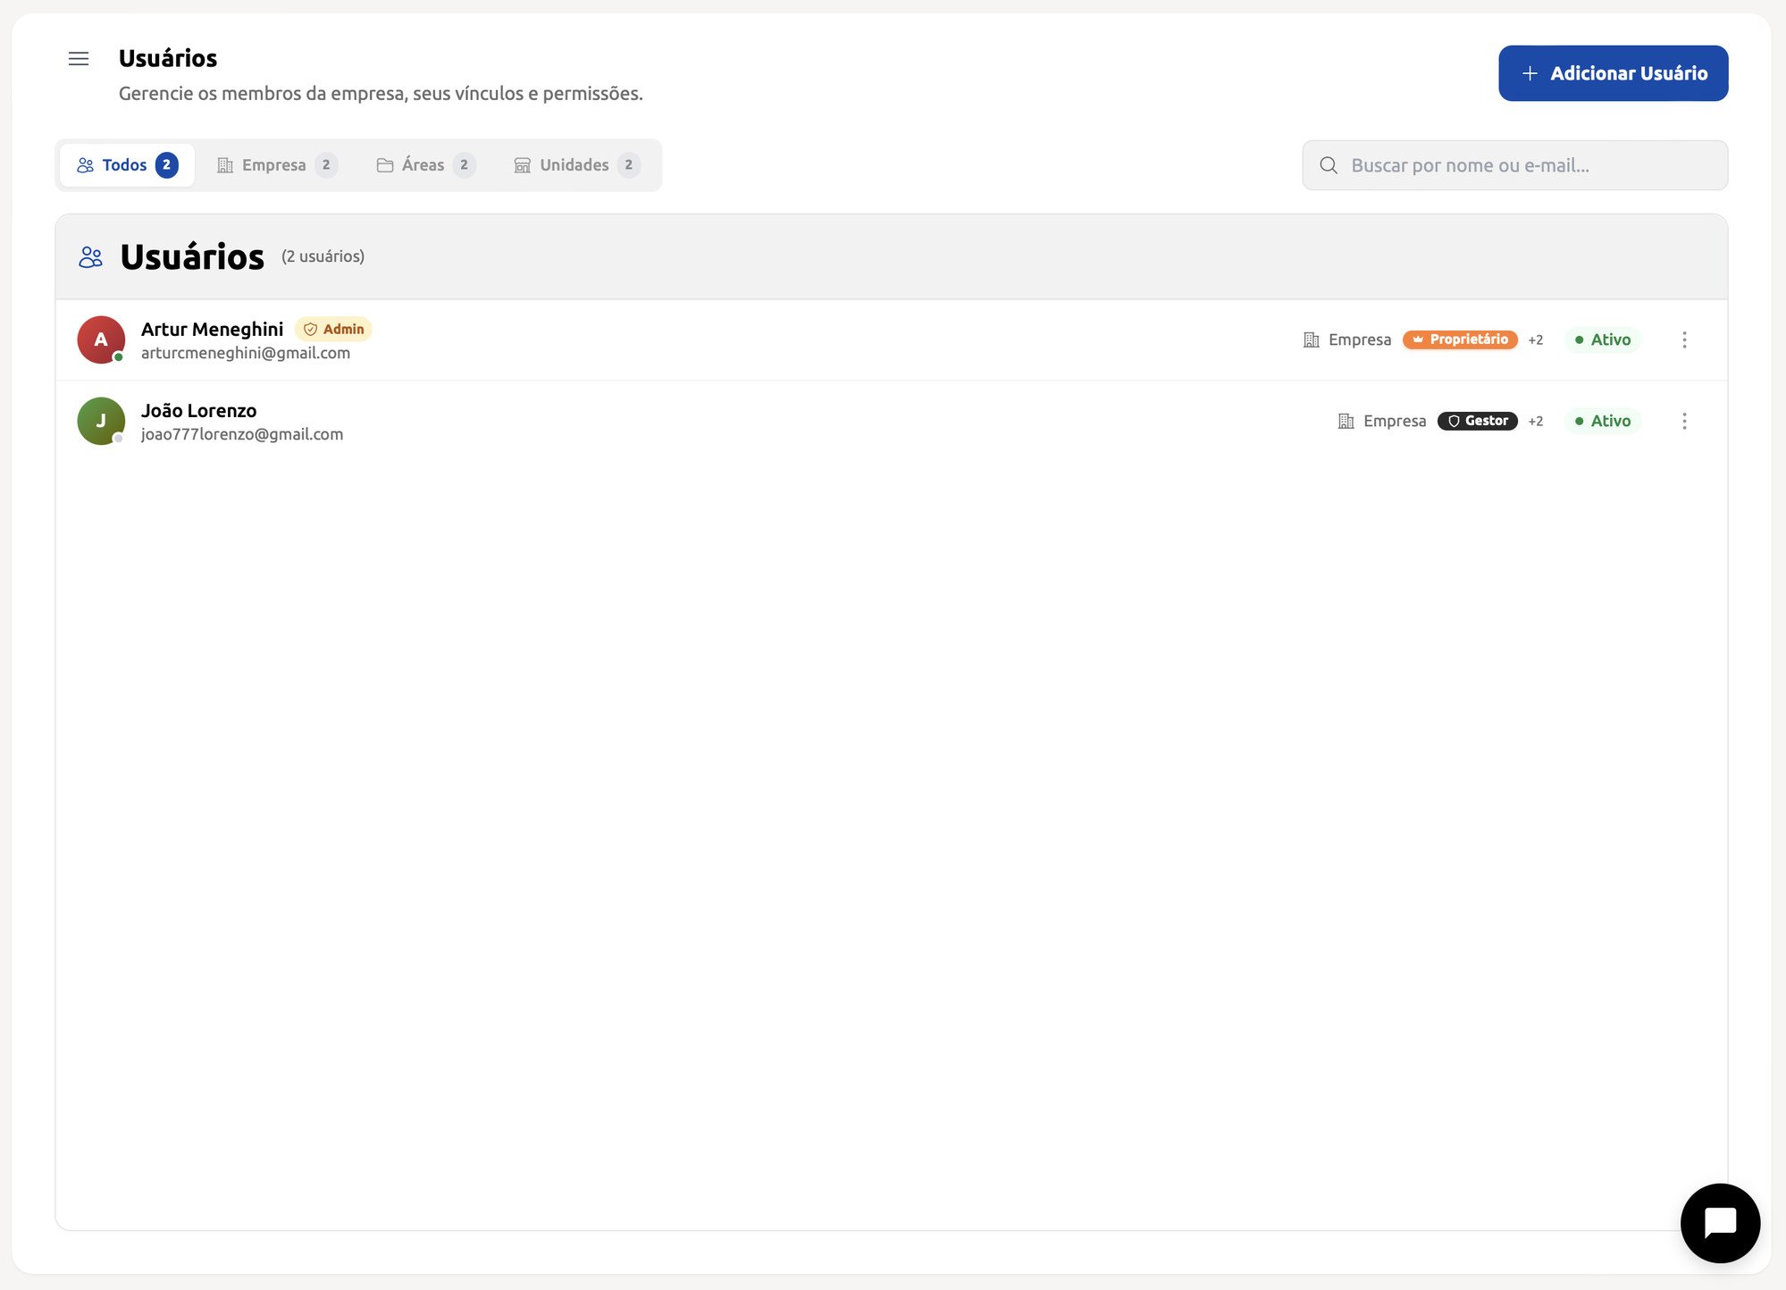1786x1290 pixels.
Task: Click the Admin badge next to Artur Meneghini
Action: [333, 330]
